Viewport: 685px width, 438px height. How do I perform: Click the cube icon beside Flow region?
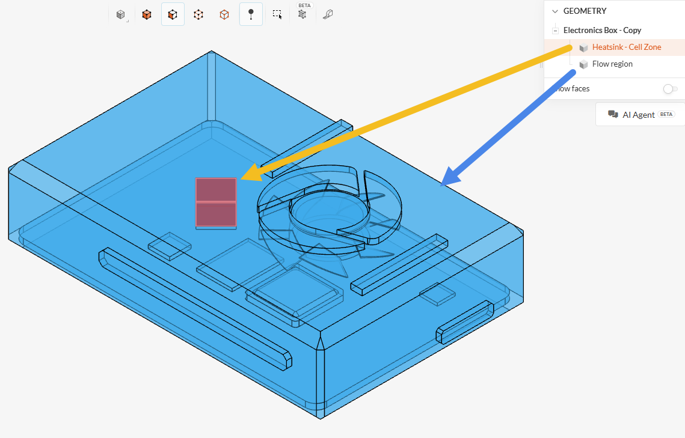[x=583, y=64]
